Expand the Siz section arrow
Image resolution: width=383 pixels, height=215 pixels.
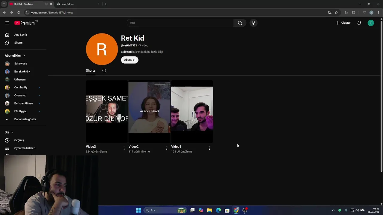[x=12, y=132]
